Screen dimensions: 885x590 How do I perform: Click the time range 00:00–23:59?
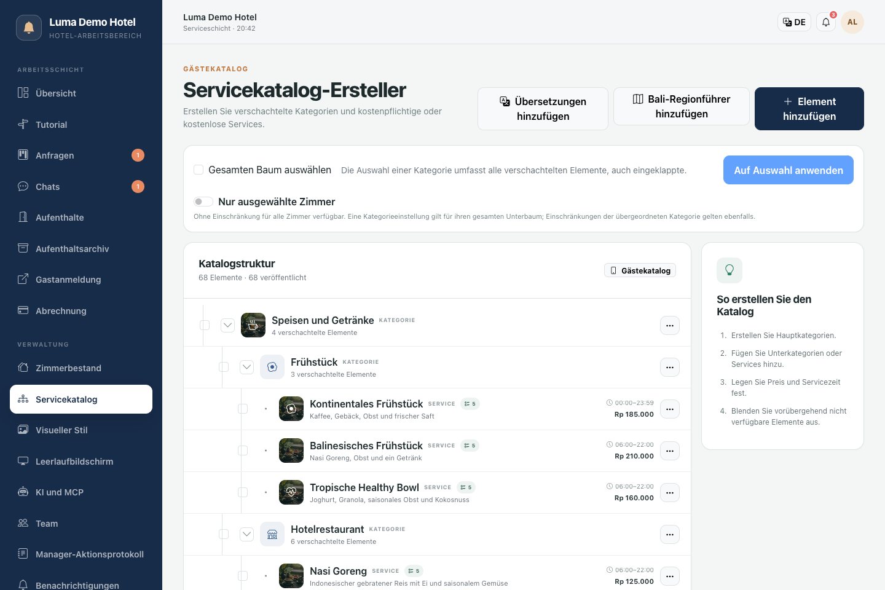(x=630, y=403)
